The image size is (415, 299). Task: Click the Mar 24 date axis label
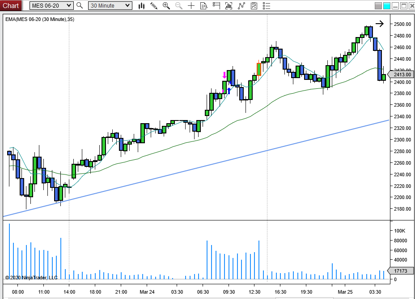click(147, 292)
